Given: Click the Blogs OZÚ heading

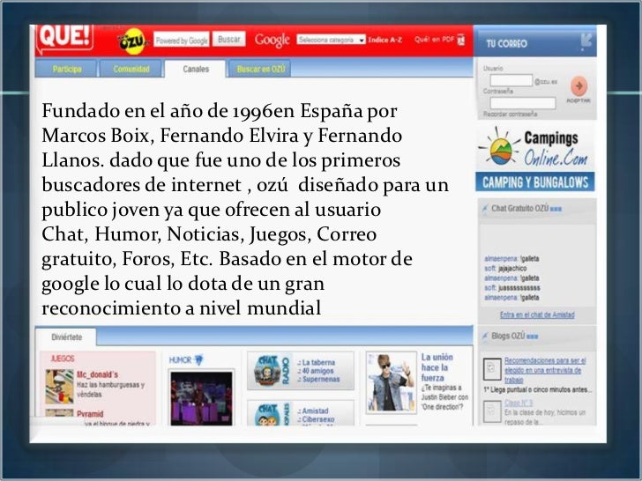Looking at the screenshot, I should click(x=508, y=336).
